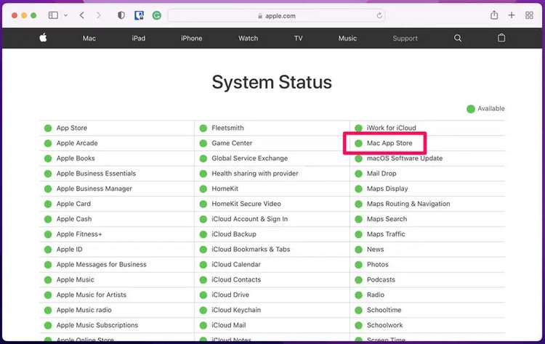The width and height of the screenshot is (545, 344).
Task: Select Apple Messages for Business text
Action: 102,264
